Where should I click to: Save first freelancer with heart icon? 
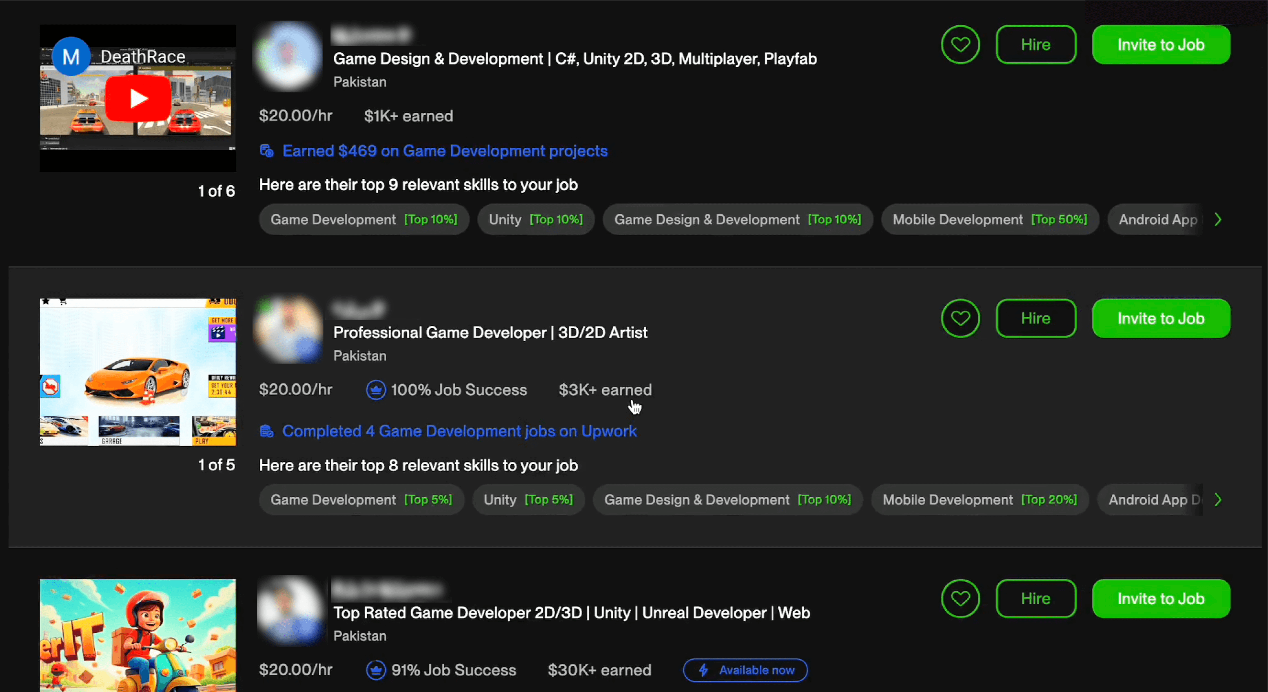click(x=960, y=45)
